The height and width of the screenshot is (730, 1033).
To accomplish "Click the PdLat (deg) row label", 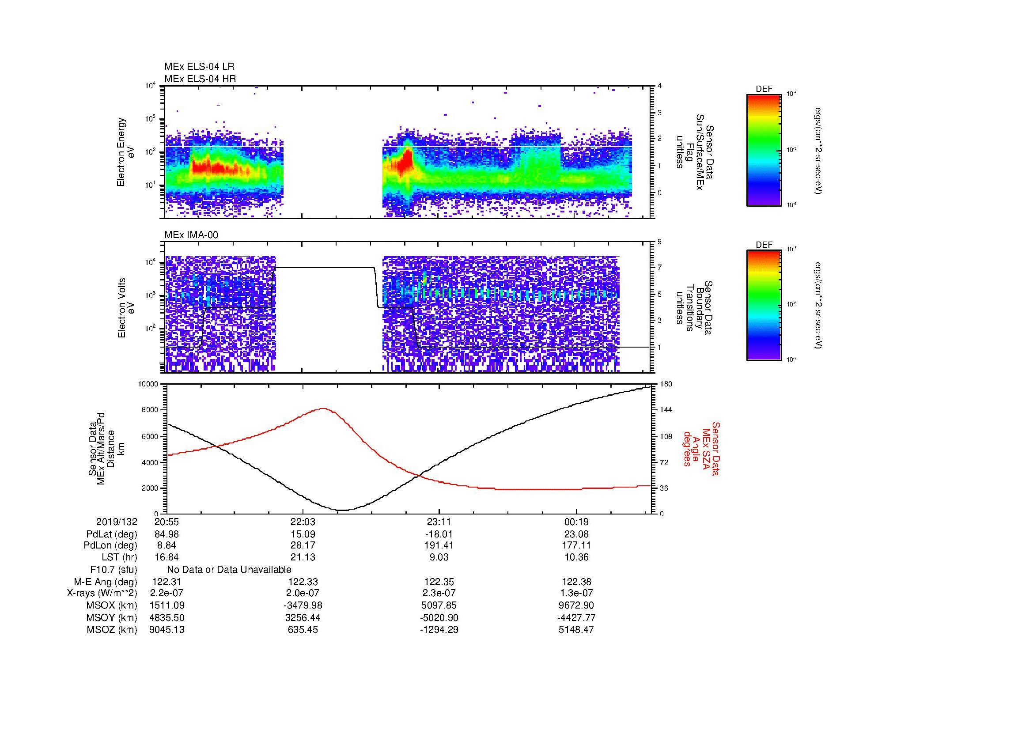I will pos(112,534).
